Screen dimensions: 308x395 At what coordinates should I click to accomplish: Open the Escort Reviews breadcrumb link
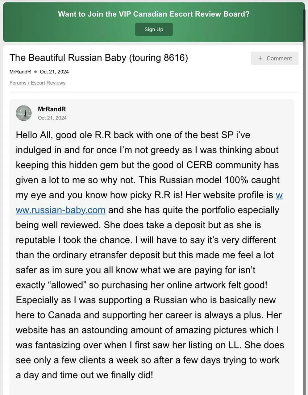pyautogui.click(x=48, y=83)
